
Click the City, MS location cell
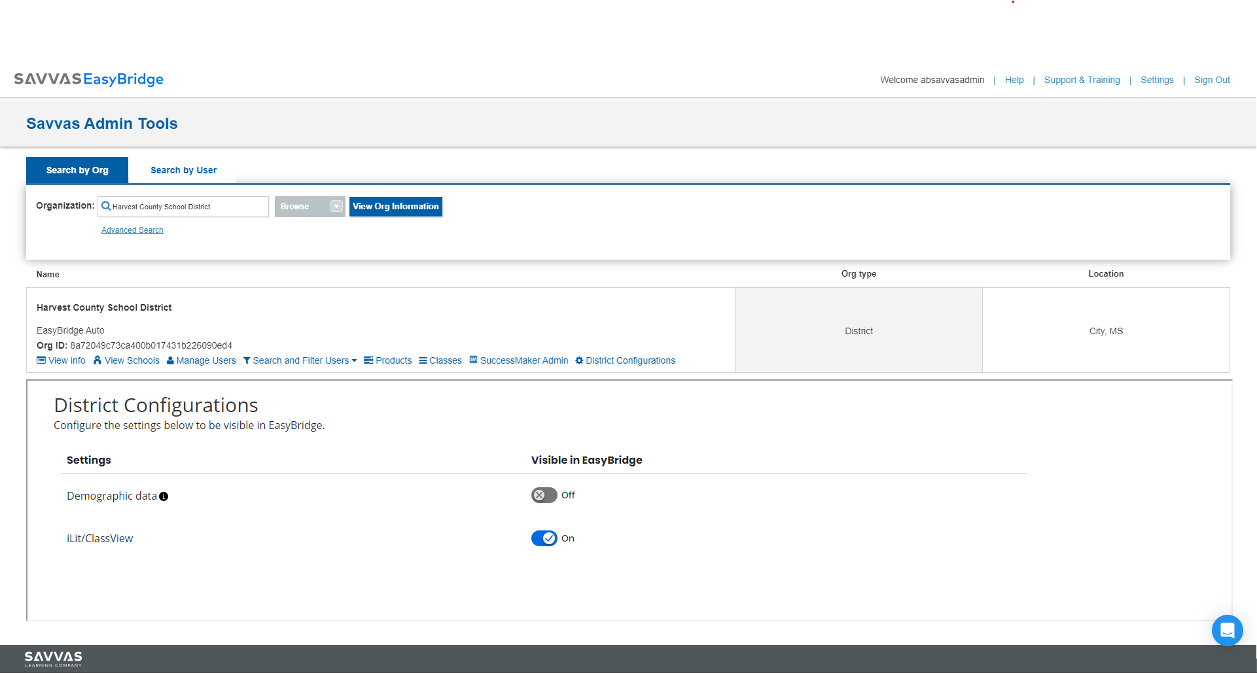click(x=1106, y=330)
